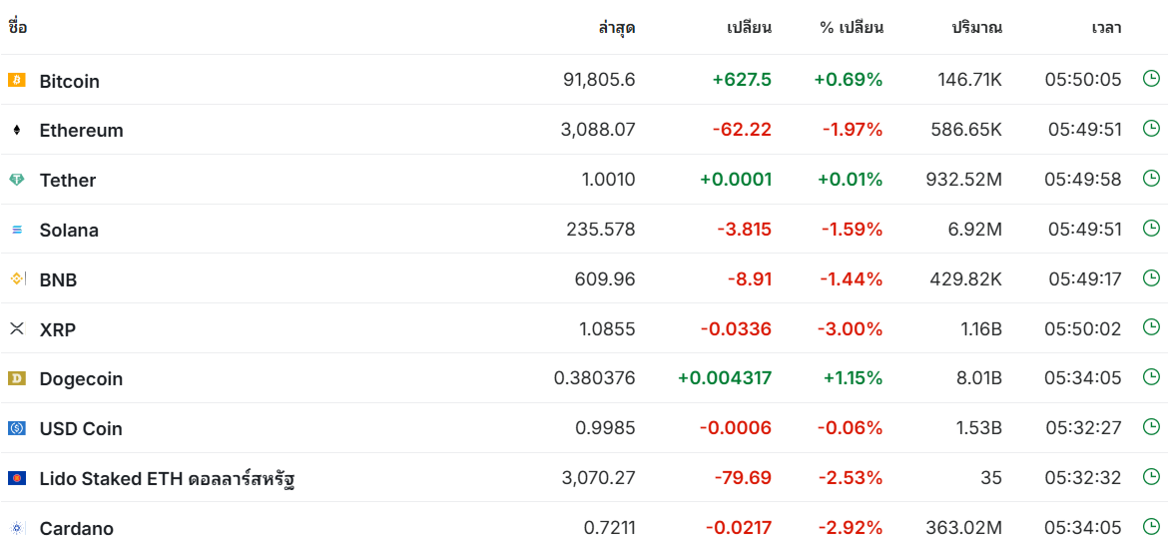The width and height of the screenshot is (1170, 548).
Task: Click the clock icon in Bitcoin row
Action: click(x=1151, y=79)
